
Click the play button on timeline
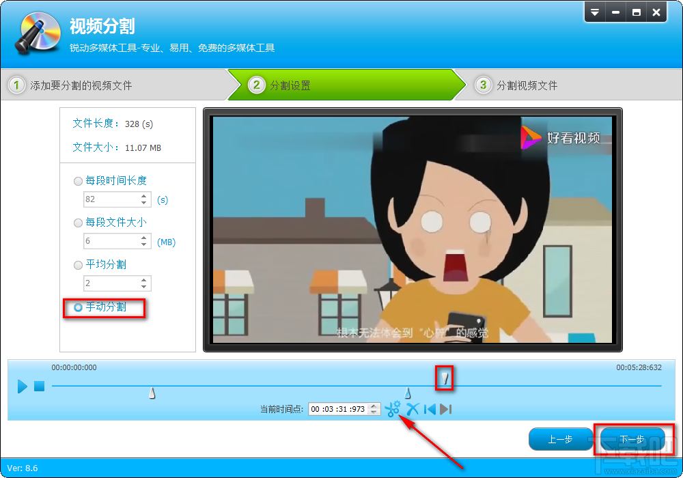(23, 386)
